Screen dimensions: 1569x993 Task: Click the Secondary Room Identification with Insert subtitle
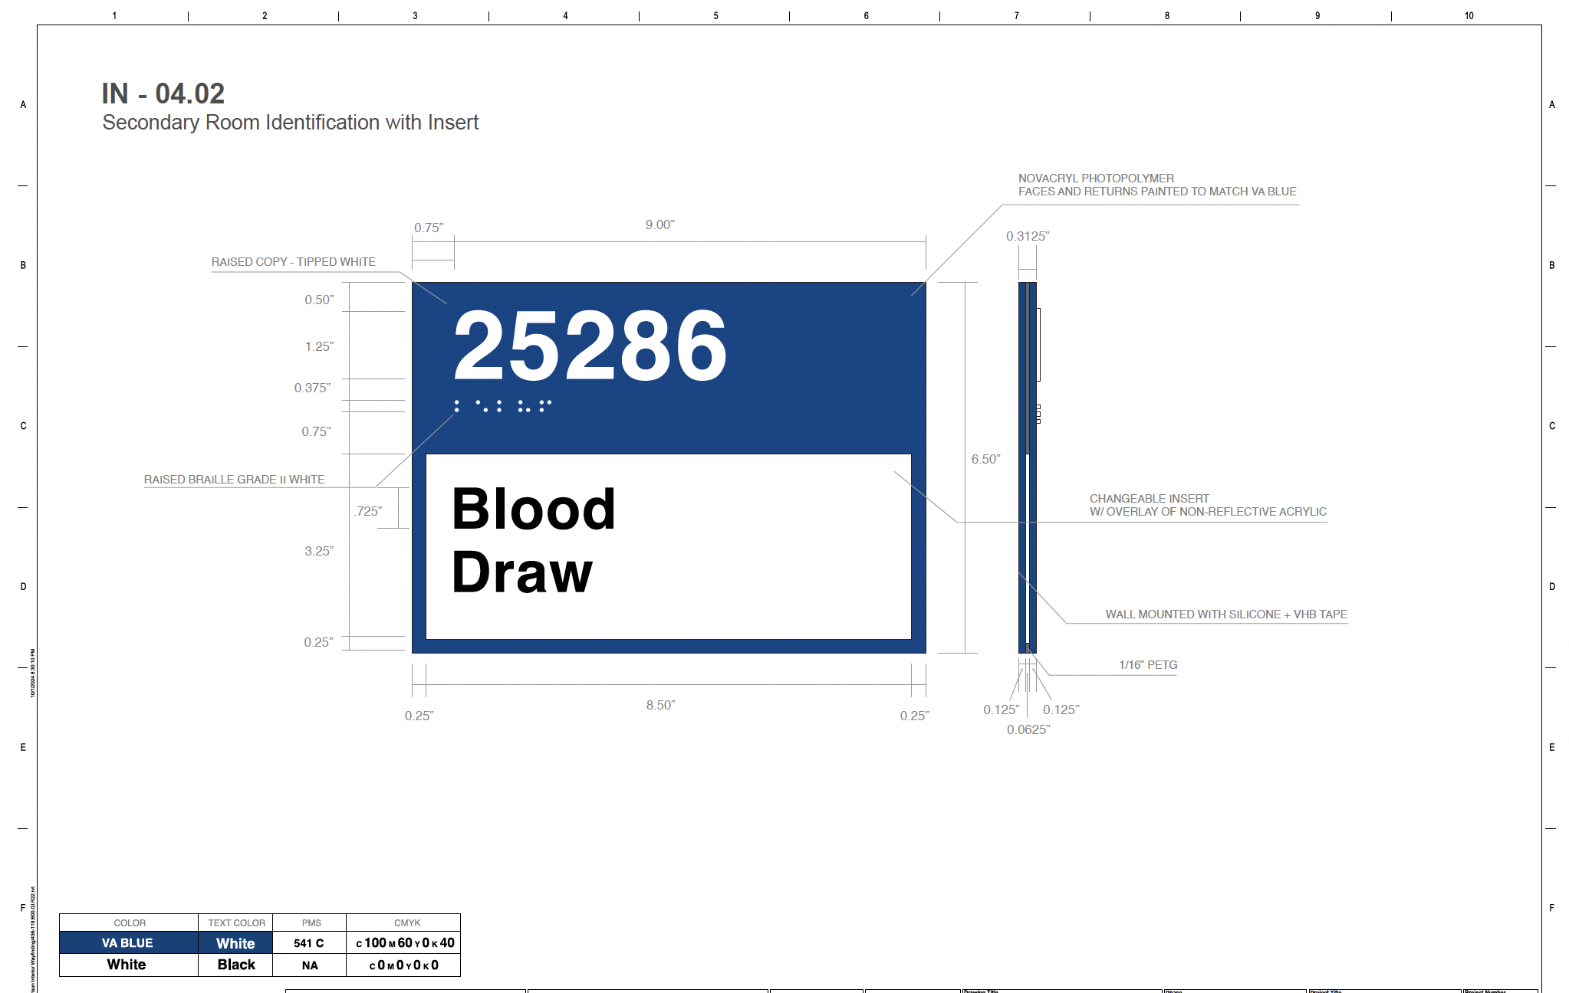coord(290,123)
